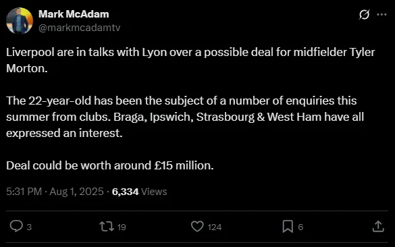This screenshot has height=247, width=395.
Task: Click the Grok slashed-circle icon
Action: click(x=364, y=15)
